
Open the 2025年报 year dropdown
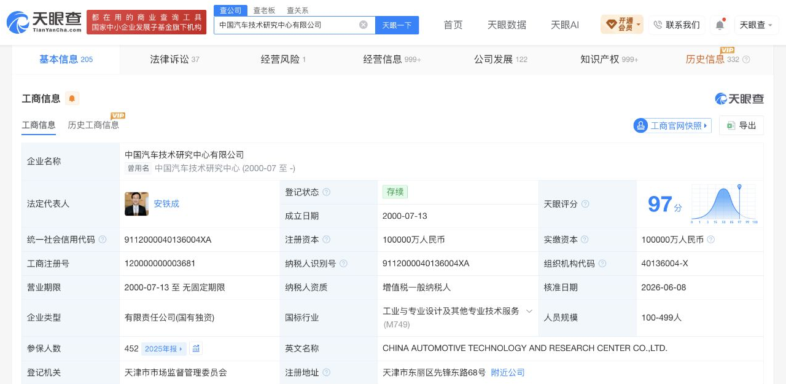point(163,348)
